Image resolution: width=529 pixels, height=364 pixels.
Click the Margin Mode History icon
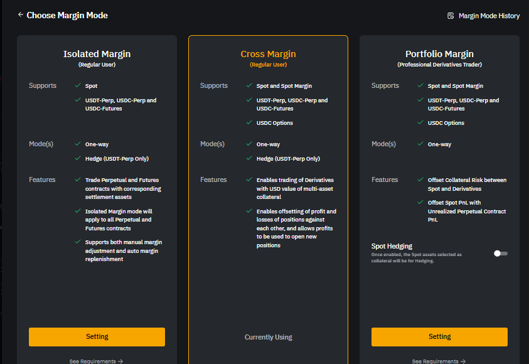pyautogui.click(x=451, y=16)
